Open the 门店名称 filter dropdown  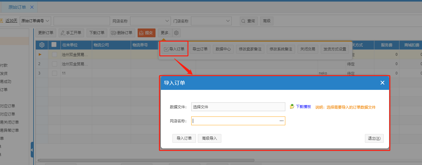[x=211, y=21]
